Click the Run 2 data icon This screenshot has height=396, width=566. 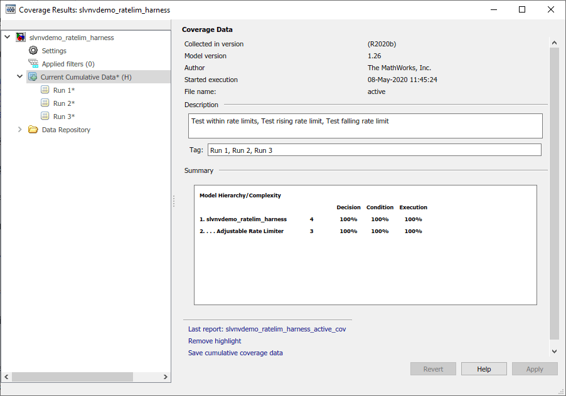(x=45, y=103)
